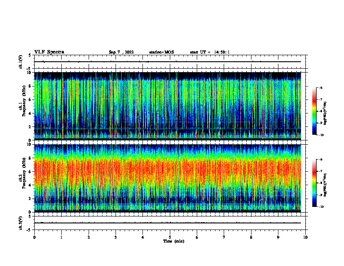Select the date 'Sep. 7 , 2022'
This screenshot has width=344, height=266.
coord(121,52)
